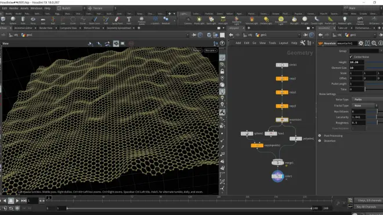Select the Curve shelf tool
The image size is (383, 215).
83,20
